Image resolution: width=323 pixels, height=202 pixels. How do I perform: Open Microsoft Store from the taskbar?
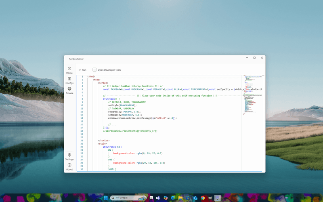coord(188,198)
